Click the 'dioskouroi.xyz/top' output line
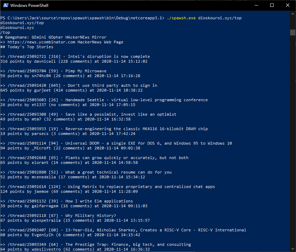 (22, 23)
